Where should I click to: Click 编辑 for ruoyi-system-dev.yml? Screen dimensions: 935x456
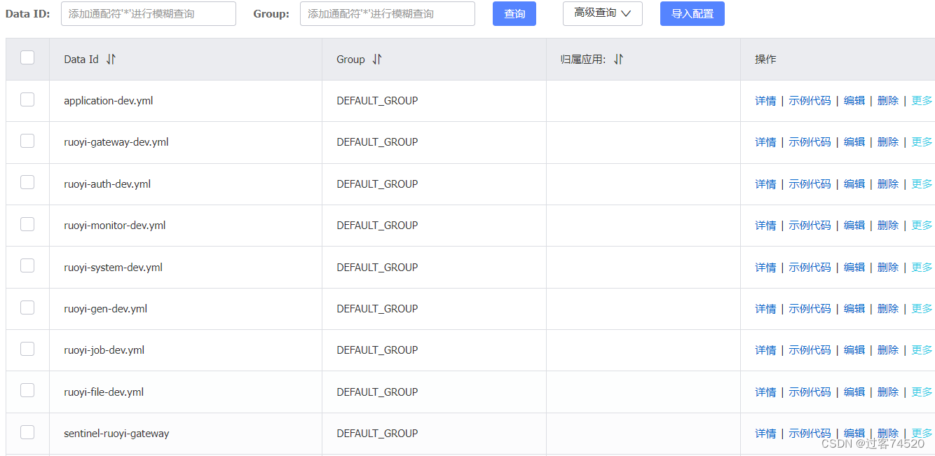coord(854,268)
